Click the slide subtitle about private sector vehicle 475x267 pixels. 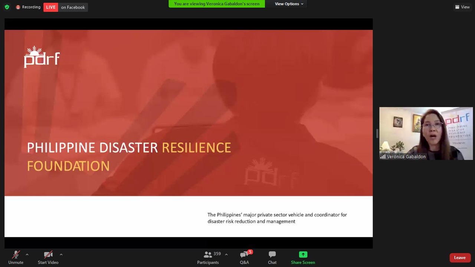[277, 218]
